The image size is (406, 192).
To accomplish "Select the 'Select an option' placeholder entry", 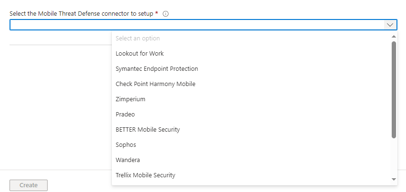I will (x=138, y=38).
